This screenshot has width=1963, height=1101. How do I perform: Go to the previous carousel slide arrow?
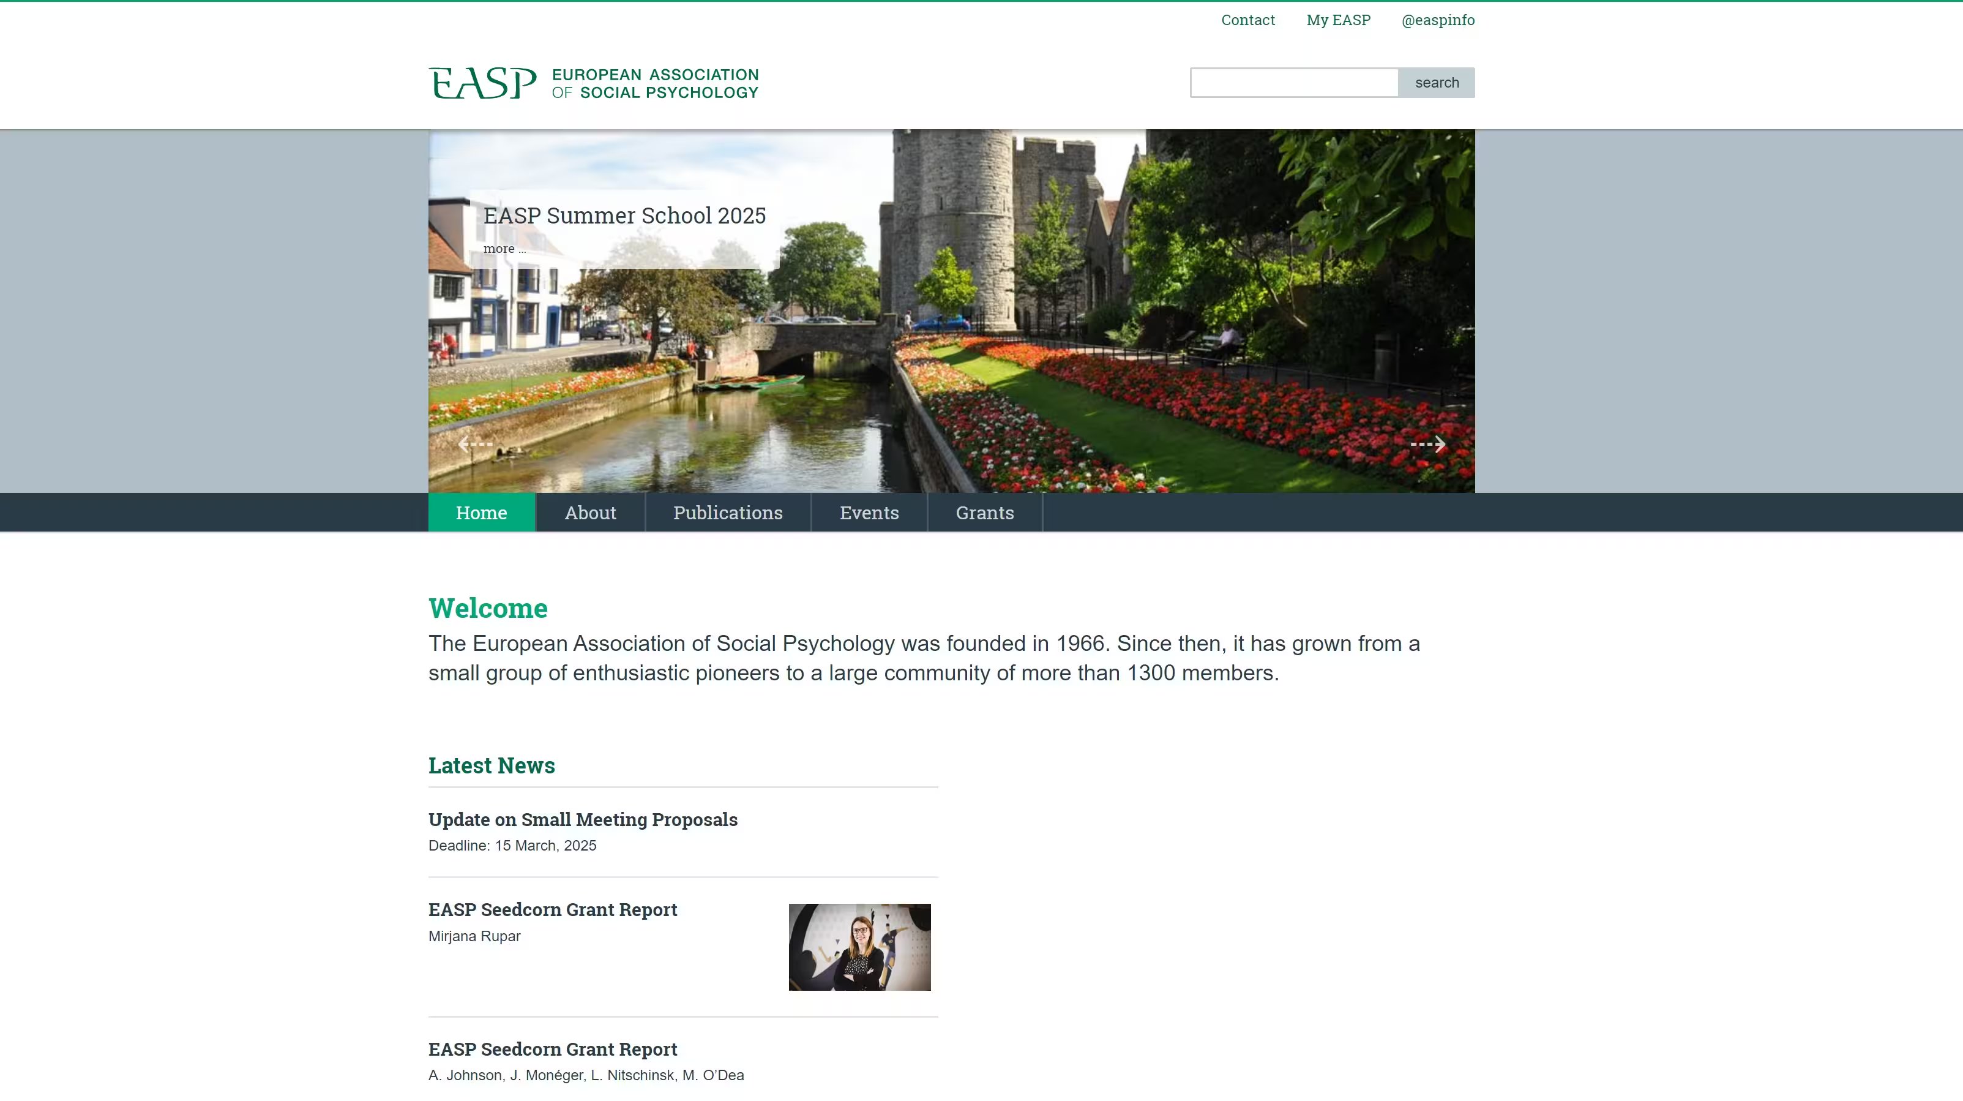point(475,444)
